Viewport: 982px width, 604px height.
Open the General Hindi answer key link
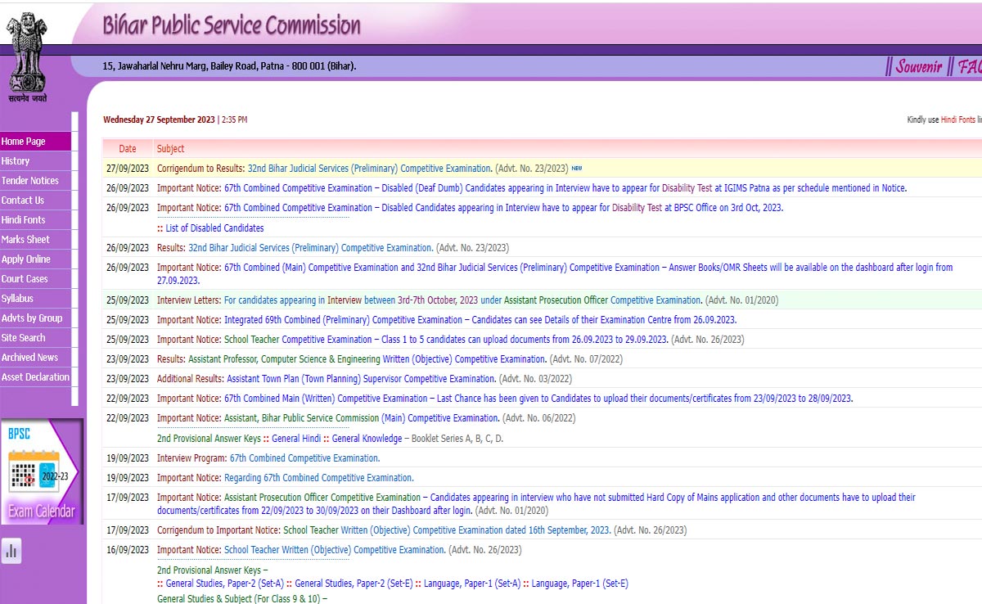(296, 439)
